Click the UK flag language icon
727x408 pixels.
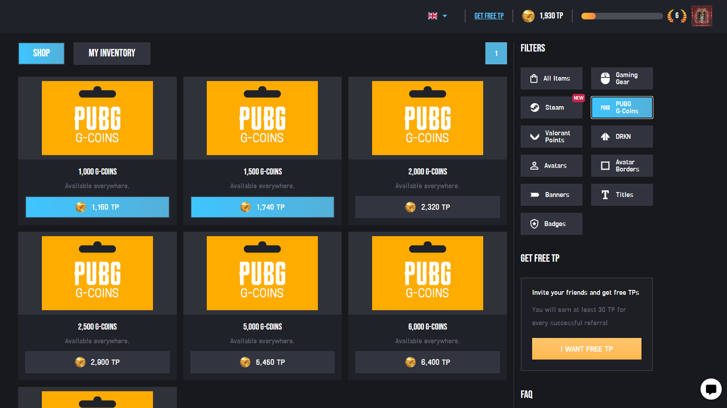(x=432, y=16)
